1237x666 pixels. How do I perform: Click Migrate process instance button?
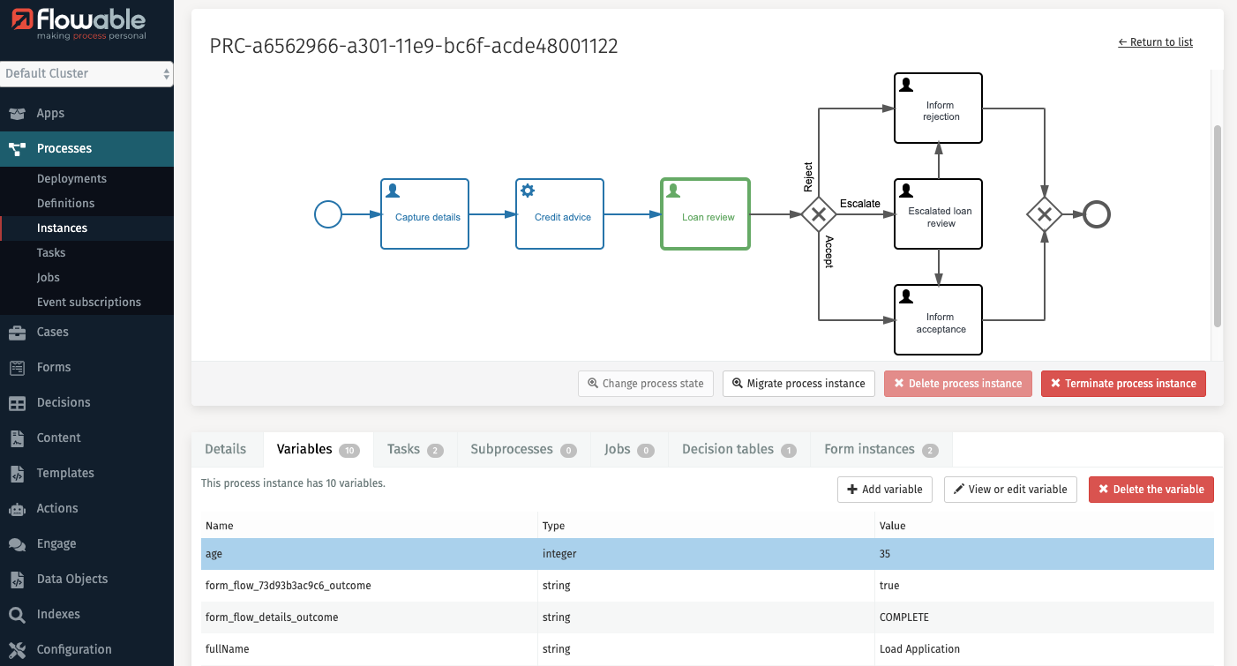click(798, 384)
